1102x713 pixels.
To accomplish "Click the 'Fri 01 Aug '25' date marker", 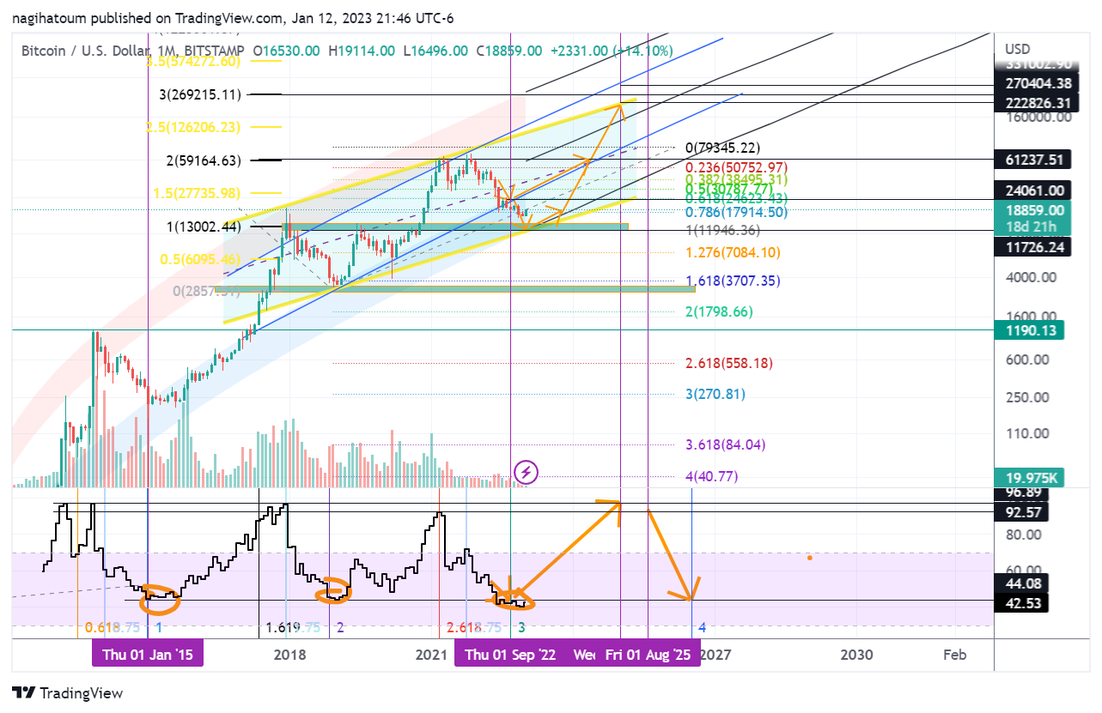I will point(648,655).
